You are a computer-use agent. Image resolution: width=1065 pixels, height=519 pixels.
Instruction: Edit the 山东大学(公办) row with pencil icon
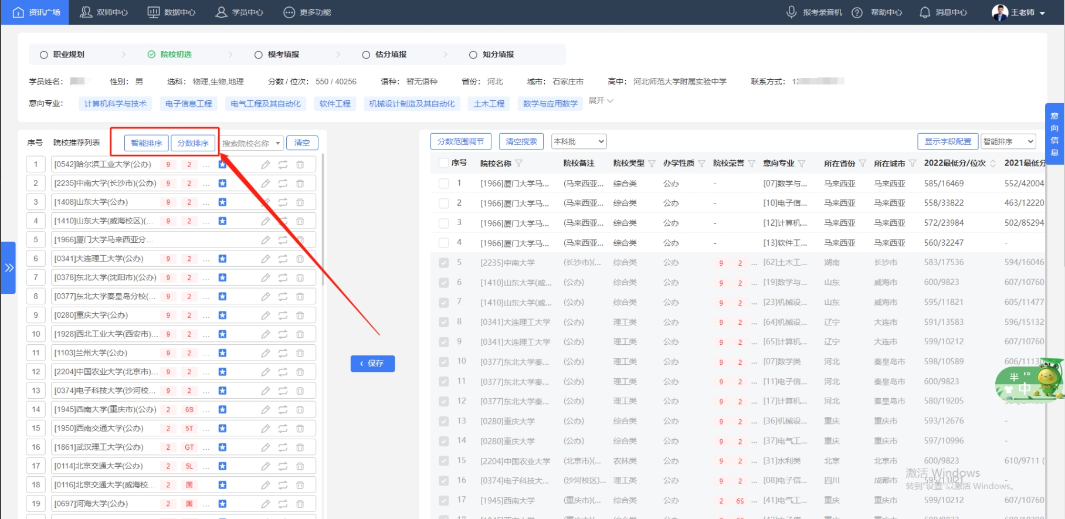click(266, 202)
